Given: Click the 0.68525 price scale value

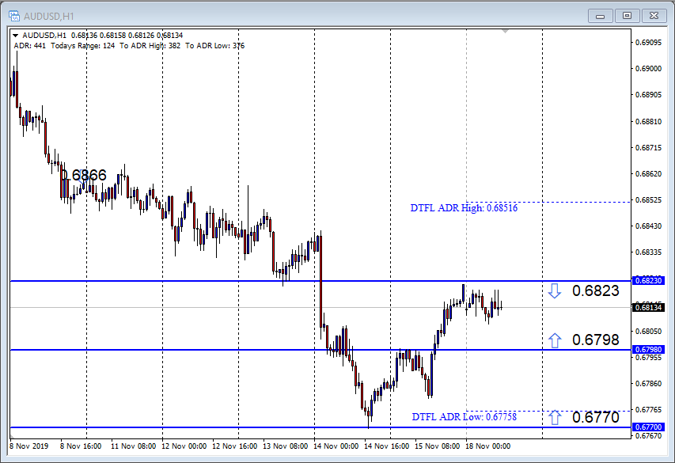Looking at the screenshot, I should (648, 200).
